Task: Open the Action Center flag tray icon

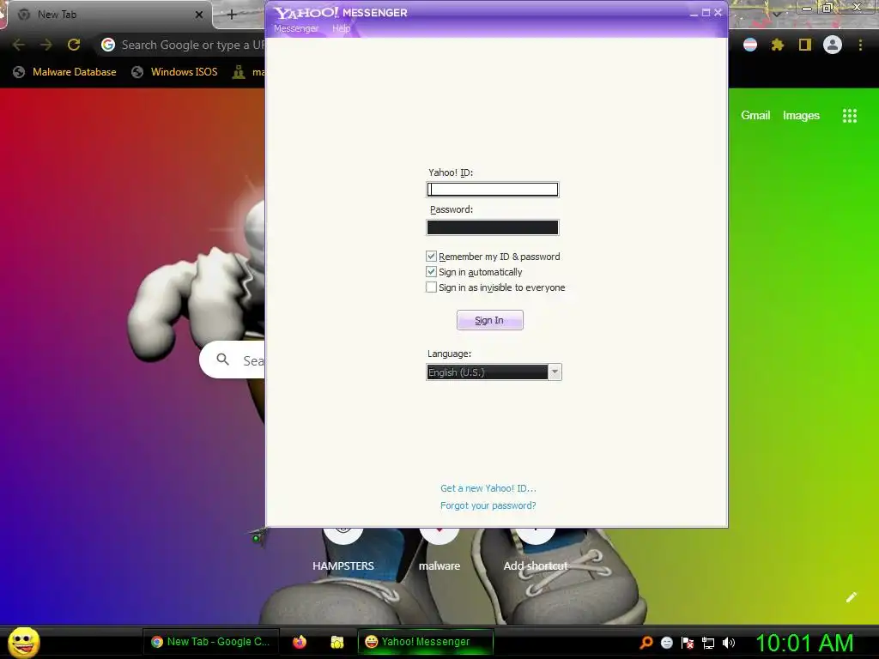Action: (x=688, y=643)
